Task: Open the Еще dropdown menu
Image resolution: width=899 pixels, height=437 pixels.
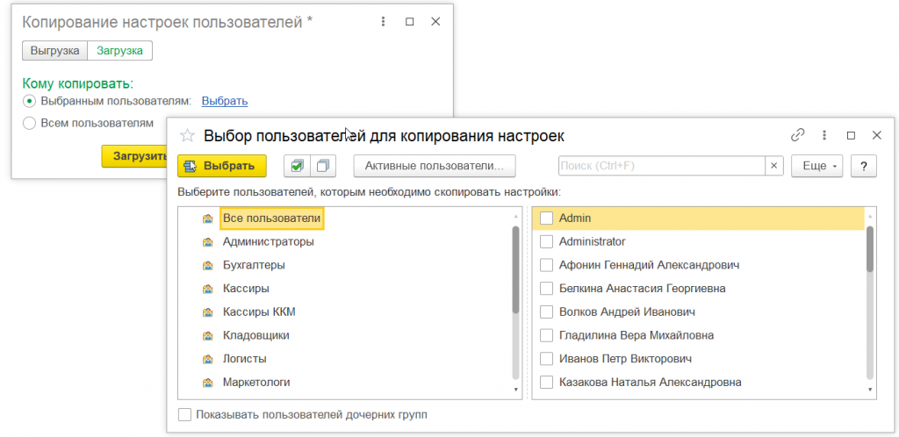Action: [816, 166]
